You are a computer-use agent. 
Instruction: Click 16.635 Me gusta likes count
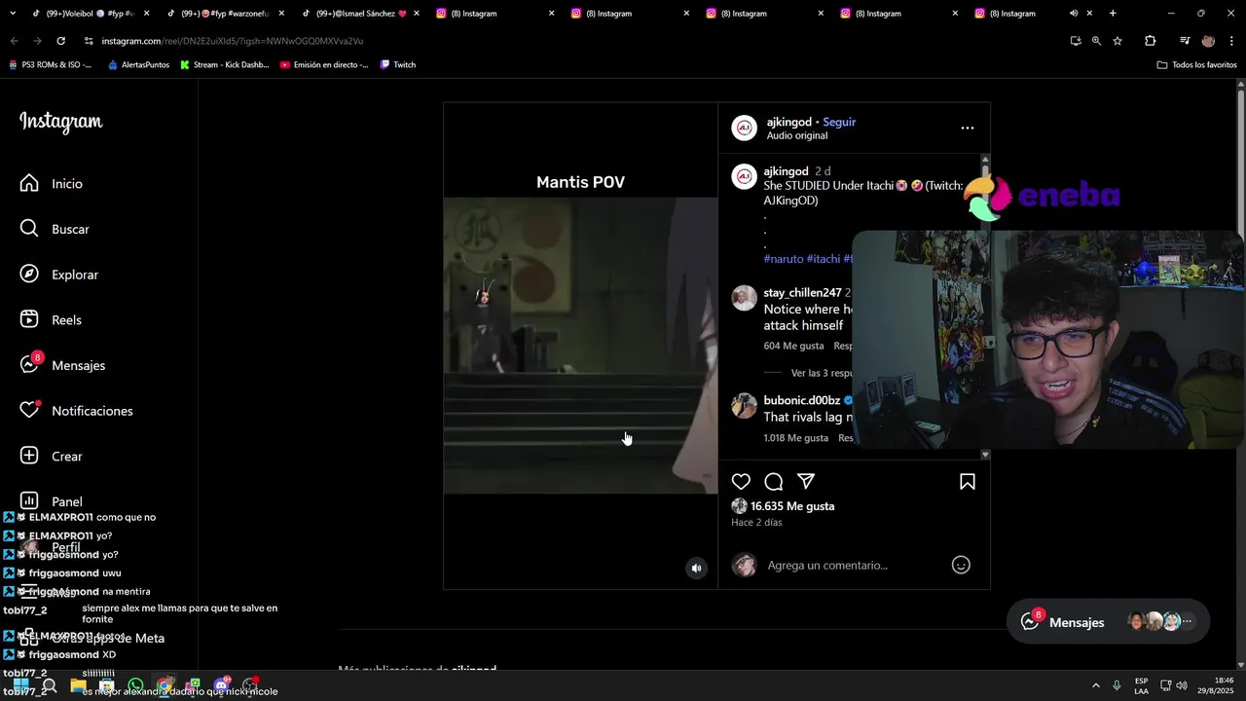[x=792, y=506]
